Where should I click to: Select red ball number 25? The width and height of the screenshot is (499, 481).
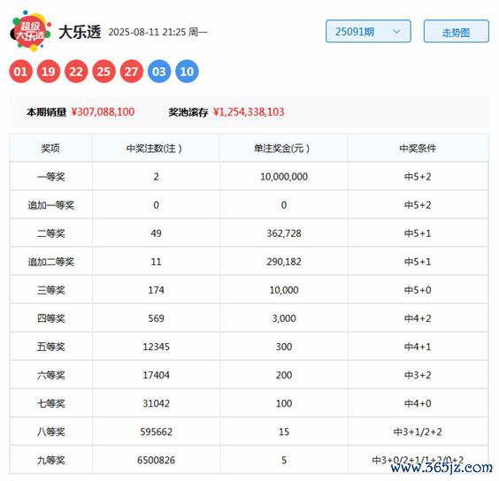click(104, 72)
